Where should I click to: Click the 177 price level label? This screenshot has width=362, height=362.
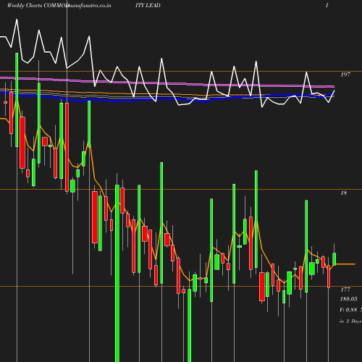pyautogui.click(x=345, y=290)
